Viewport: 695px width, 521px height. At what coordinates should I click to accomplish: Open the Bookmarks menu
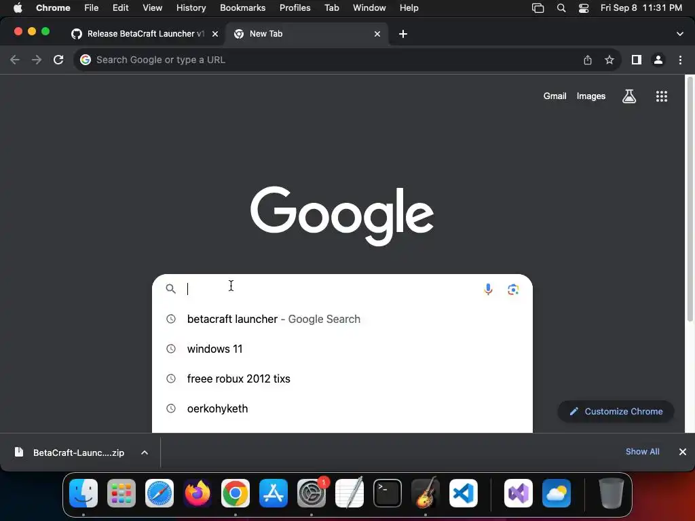click(242, 7)
